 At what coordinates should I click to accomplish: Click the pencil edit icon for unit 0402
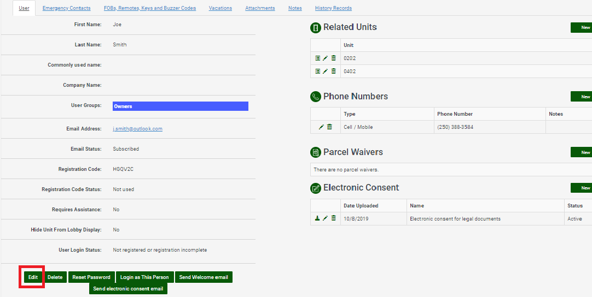tap(326, 71)
